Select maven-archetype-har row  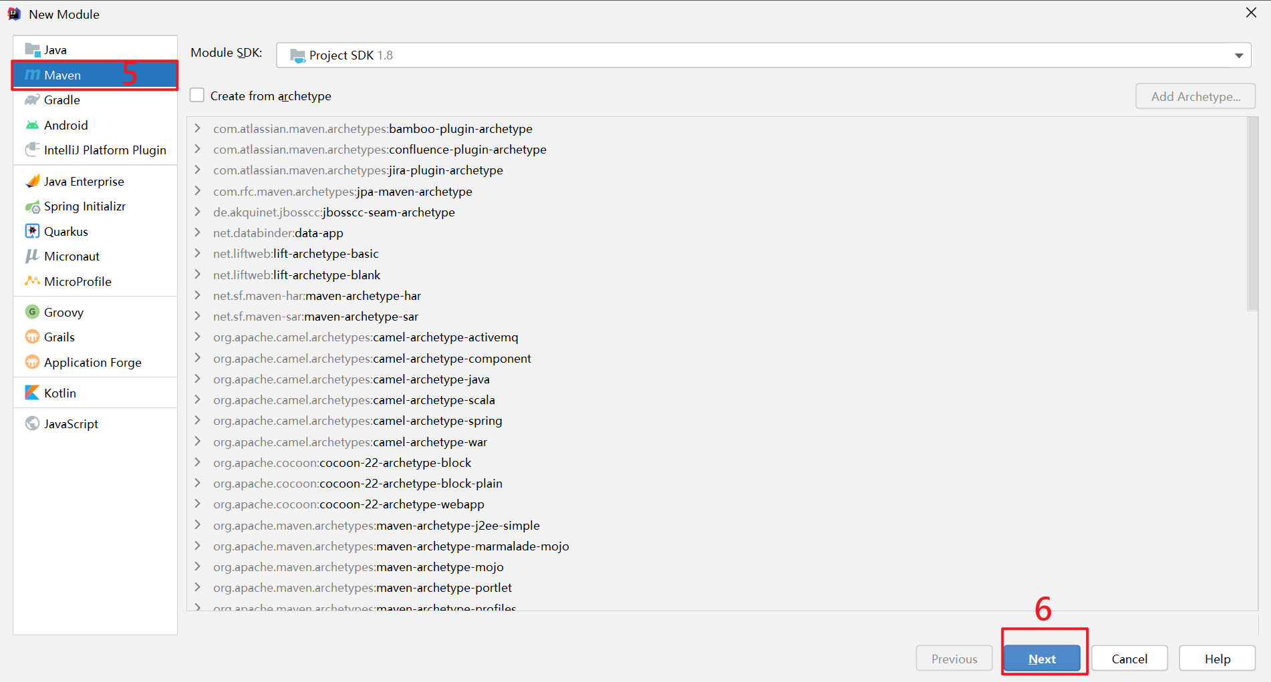click(716, 295)
